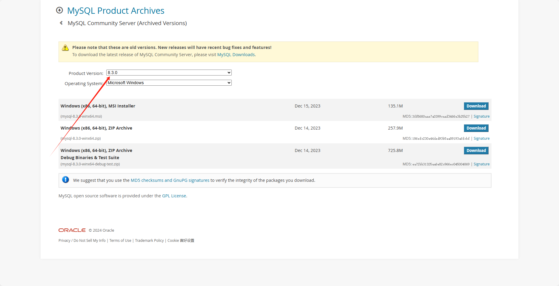Open the Cookie 喜好设置 link

coord(181,241)
